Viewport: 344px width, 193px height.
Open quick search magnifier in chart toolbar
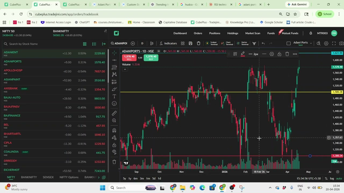click(x=318, y=43)
